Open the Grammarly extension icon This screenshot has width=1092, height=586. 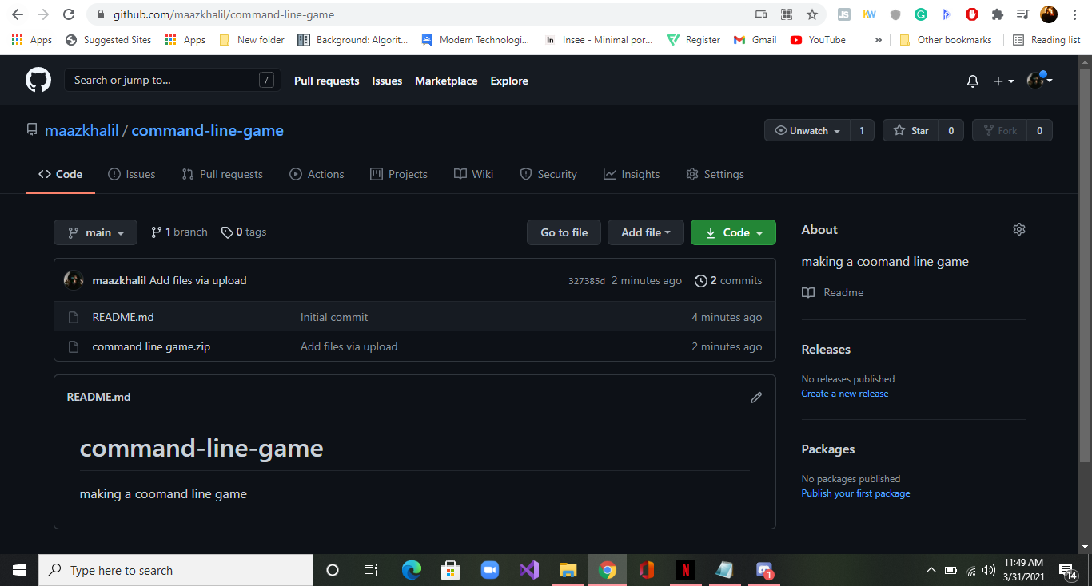click(921, 14)
